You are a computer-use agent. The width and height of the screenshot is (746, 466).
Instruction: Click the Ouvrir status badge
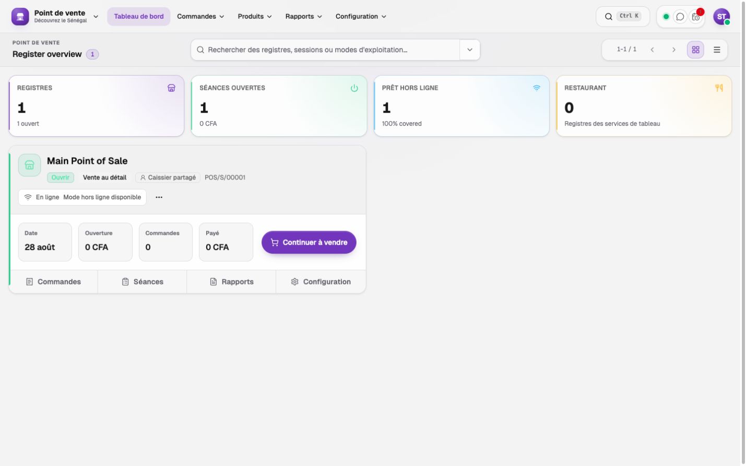61,177
